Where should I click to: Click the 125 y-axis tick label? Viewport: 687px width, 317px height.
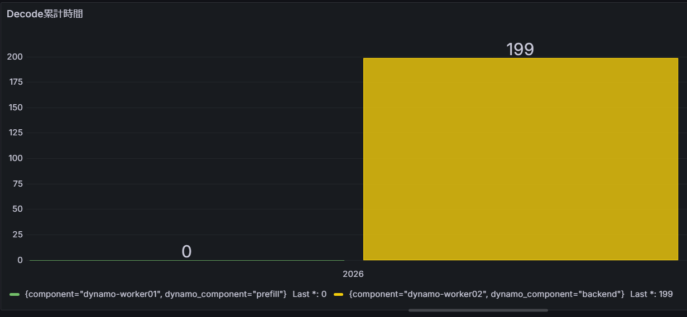pyautogui.click(x=15, y=133)
